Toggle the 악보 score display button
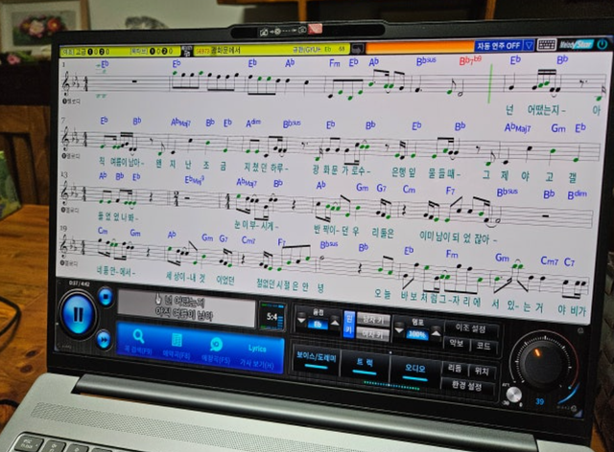The image size is (614, 452). tap(457, 343)
